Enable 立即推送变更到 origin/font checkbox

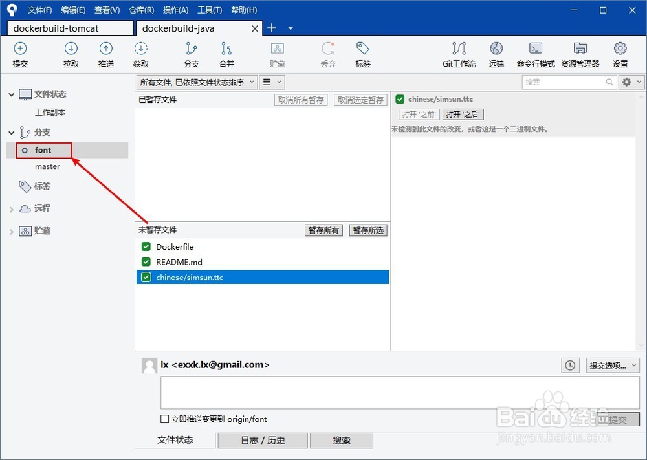point(164,419)
